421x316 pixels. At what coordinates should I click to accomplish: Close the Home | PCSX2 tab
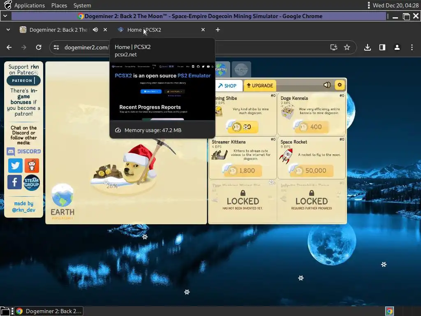pyautogui.click(x=203, y=30)
